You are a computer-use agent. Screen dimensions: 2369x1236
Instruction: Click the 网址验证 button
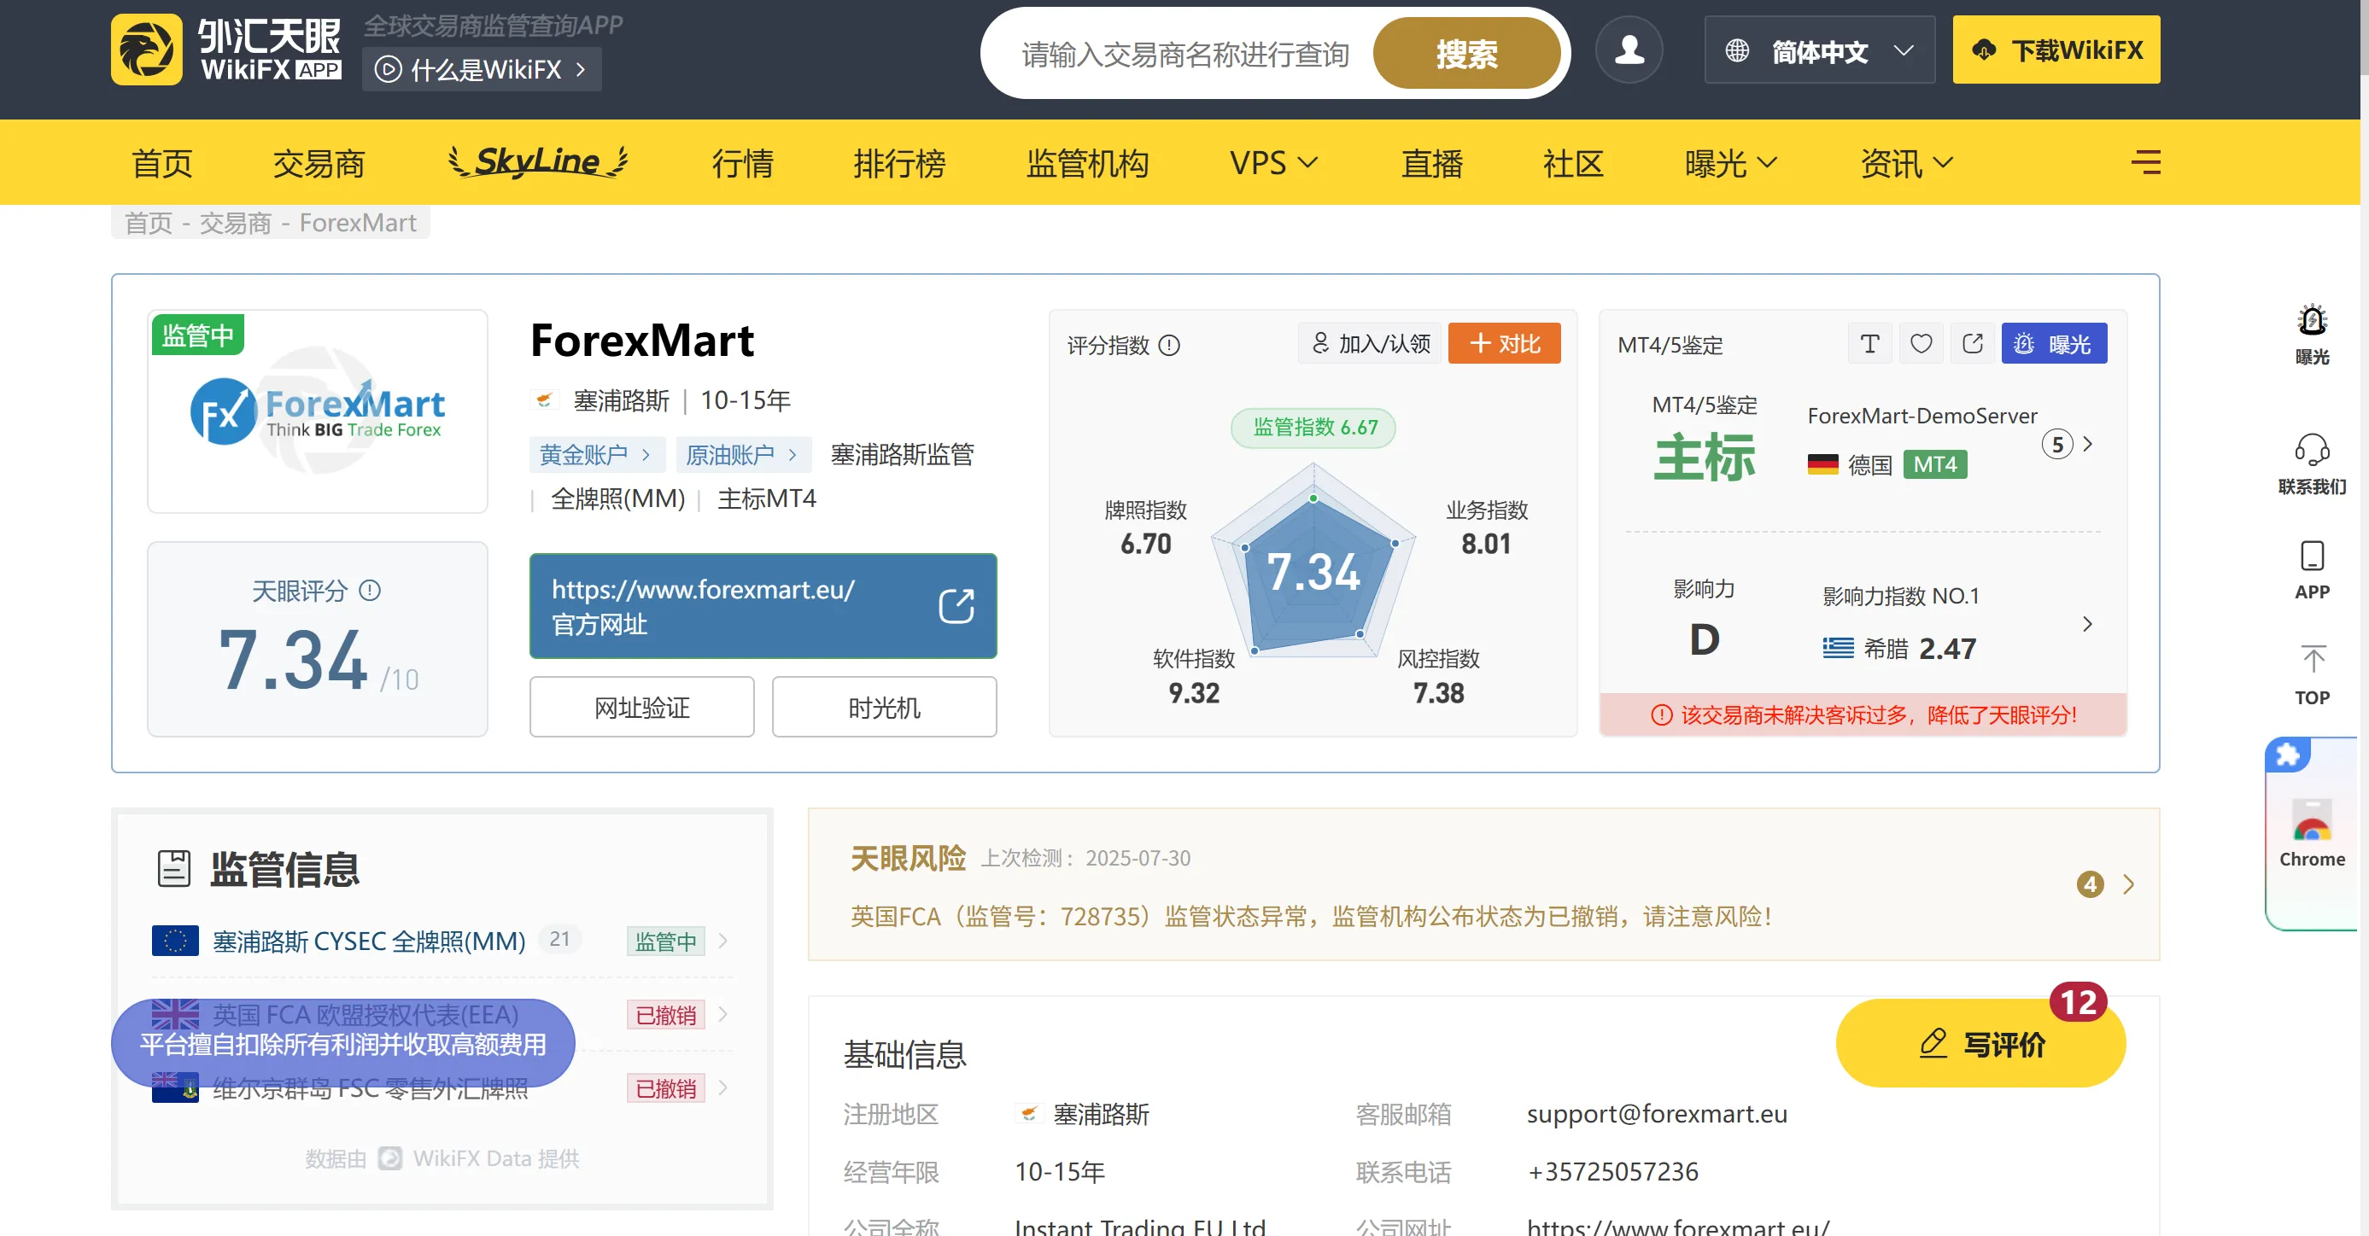pos(642,707)
